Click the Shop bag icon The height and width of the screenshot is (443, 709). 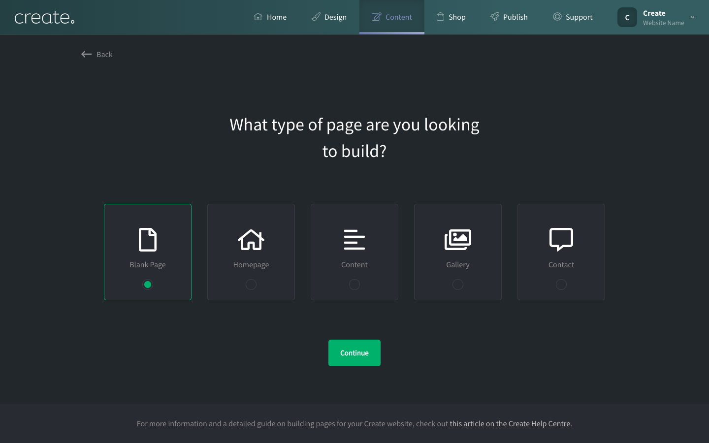pos(440,17)
